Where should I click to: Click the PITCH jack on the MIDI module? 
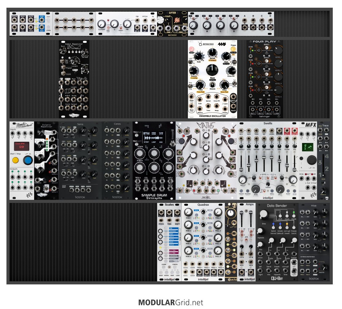[14, 20]
